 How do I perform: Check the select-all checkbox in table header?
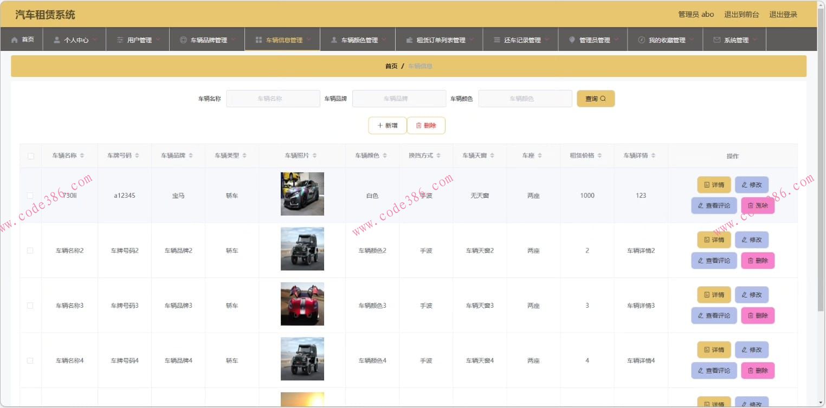click(31, 156)
